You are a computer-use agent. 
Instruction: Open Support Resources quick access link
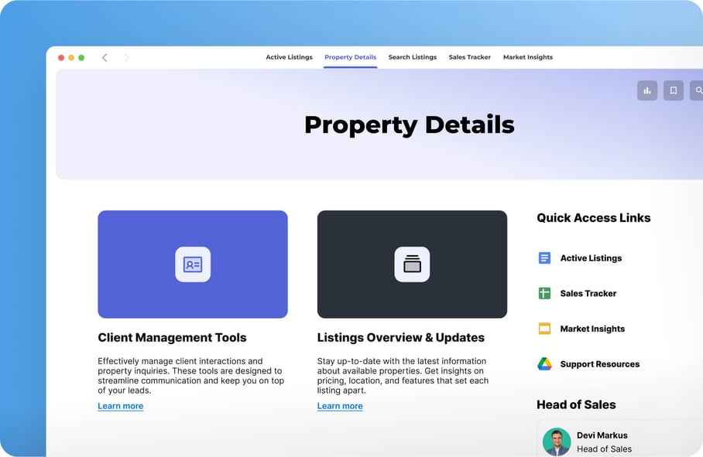point(599,364)
